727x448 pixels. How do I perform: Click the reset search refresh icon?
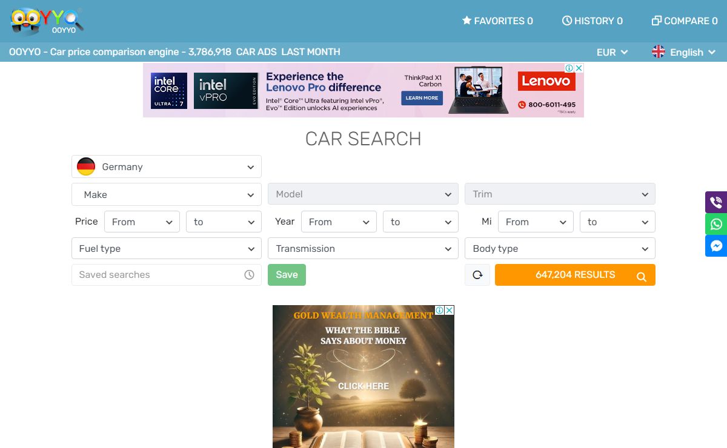coord(477,275)
